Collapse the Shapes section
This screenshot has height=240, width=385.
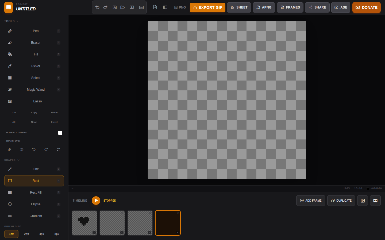pos(12,160)
